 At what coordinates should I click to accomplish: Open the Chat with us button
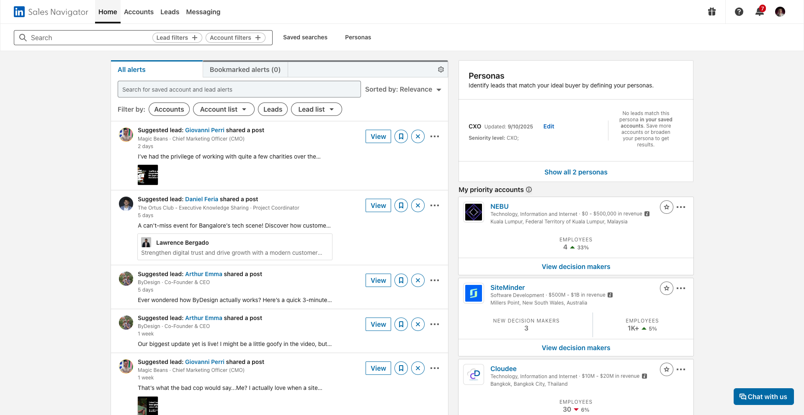click(x=763, y=397)
